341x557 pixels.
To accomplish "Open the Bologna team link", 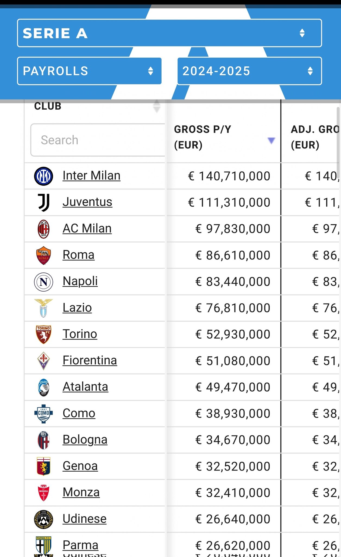I will click(85, 440).
